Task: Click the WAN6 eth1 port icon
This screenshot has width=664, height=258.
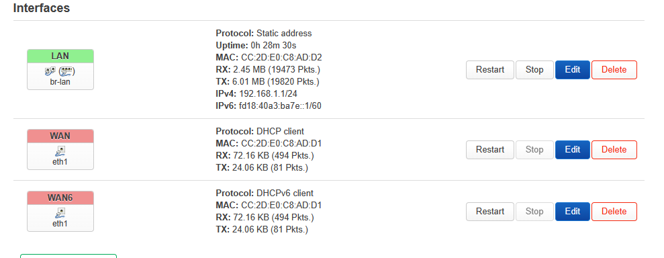Action: 60,213
